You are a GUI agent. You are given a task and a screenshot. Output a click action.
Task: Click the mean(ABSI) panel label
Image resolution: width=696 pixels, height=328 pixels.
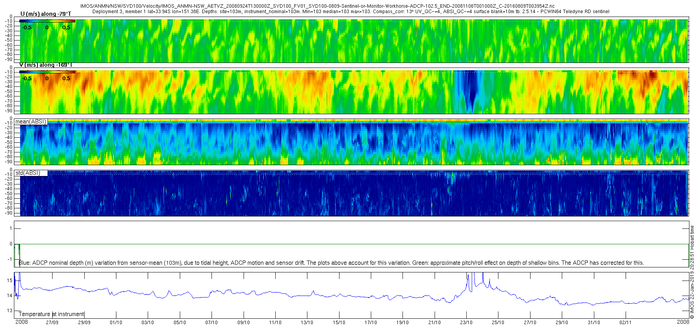coord(31,122)
